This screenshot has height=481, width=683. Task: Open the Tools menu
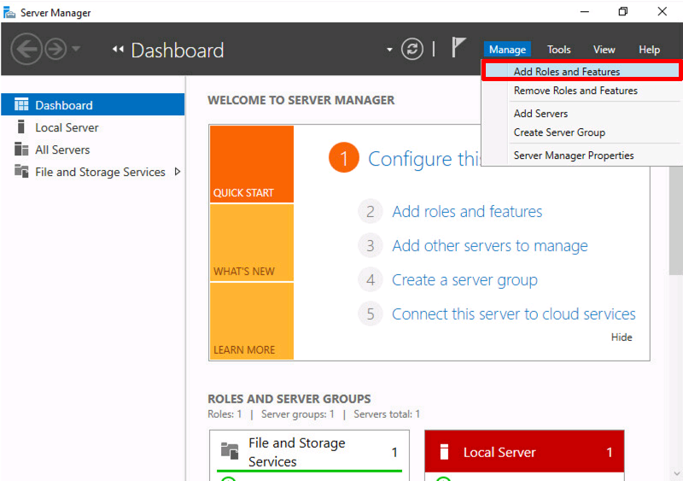559,50
